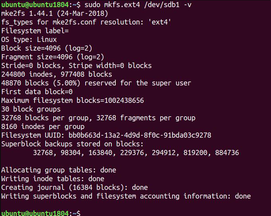Click the 30 block groups line
The height and width of the screenshot is (216, 271).
coord(31,109)
